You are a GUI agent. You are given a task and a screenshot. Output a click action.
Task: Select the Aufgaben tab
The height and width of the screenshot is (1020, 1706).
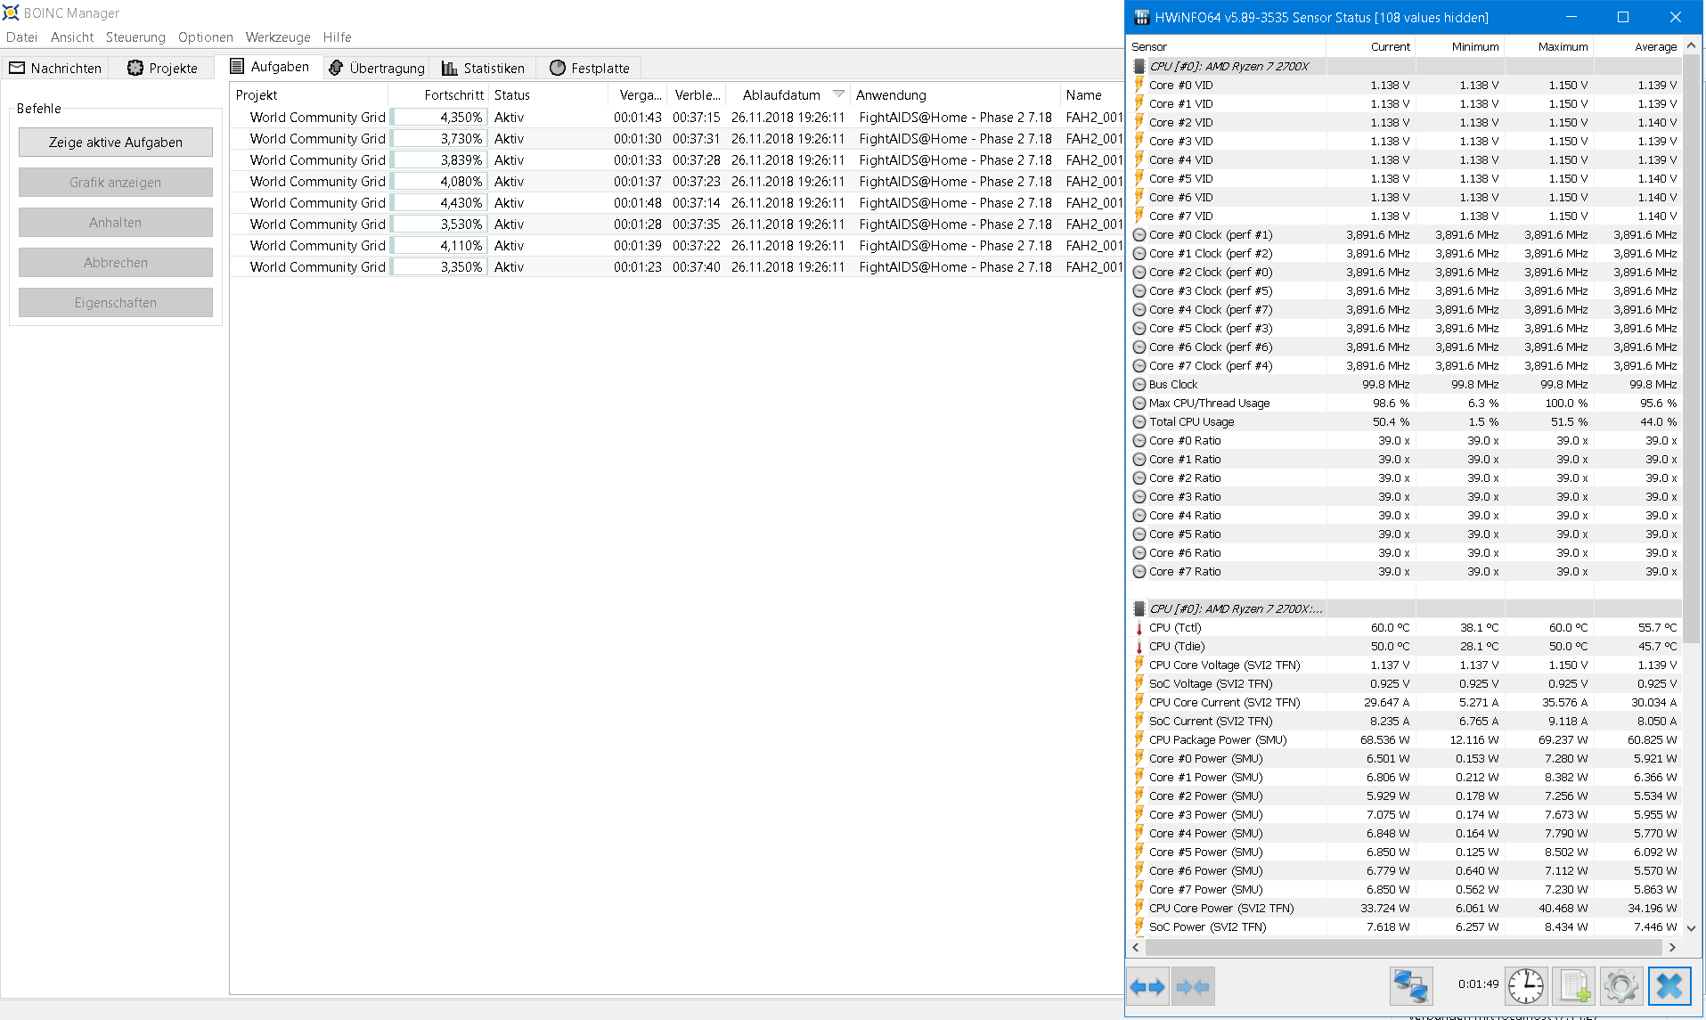[x=269, y=67]
